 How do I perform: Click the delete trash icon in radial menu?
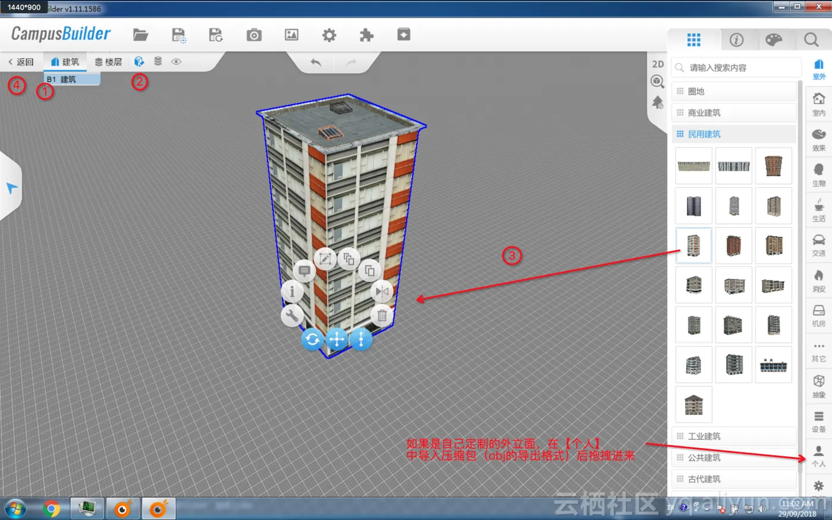coord(382,315)
